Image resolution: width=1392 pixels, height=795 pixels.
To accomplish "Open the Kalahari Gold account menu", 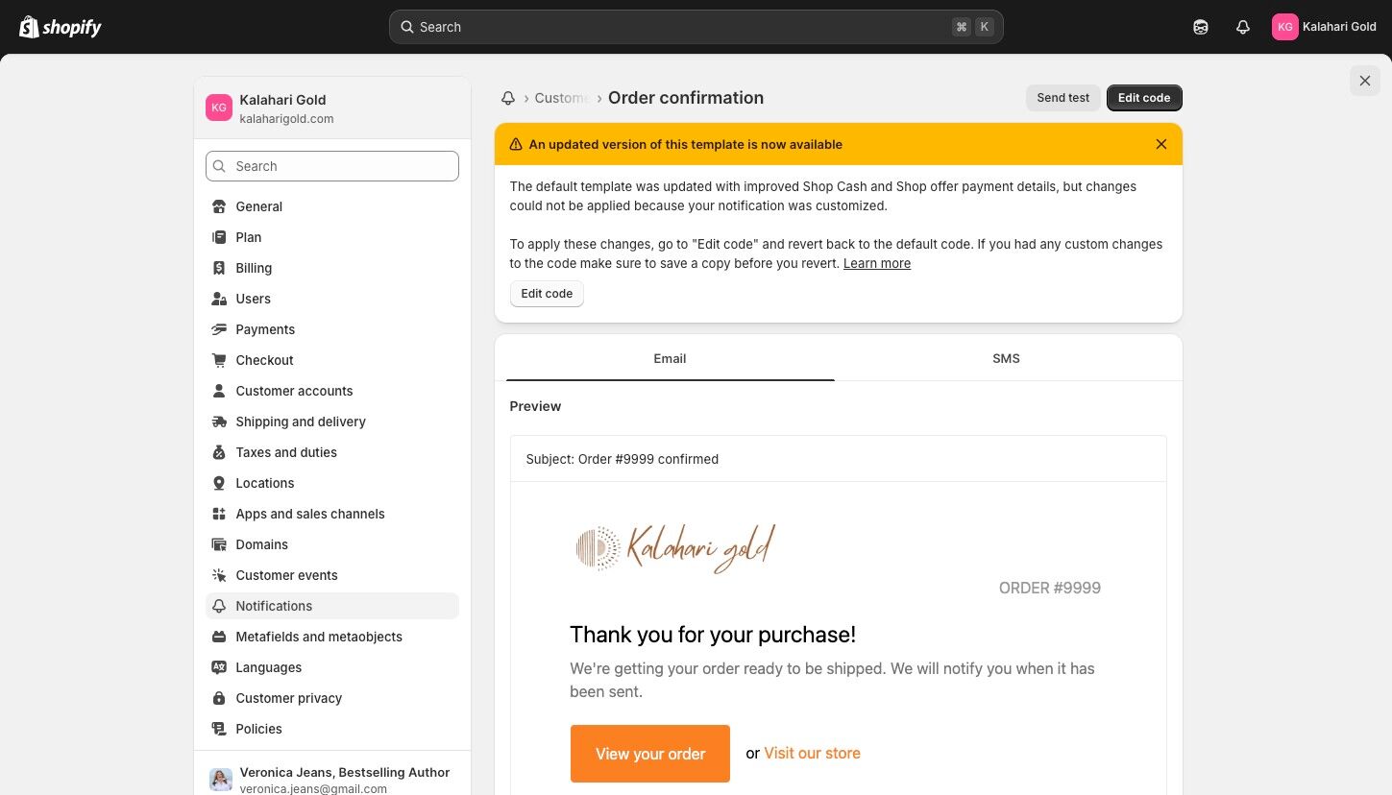I will pyautogui.click(x=1324, y=27).
